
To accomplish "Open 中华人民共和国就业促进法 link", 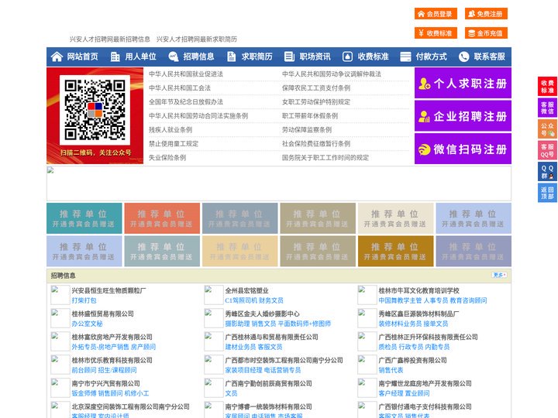I will coord(186,74).
